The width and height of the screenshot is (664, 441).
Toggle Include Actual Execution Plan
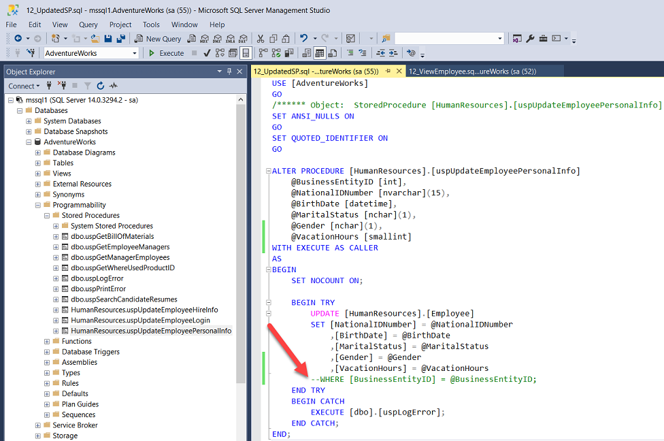263,53
